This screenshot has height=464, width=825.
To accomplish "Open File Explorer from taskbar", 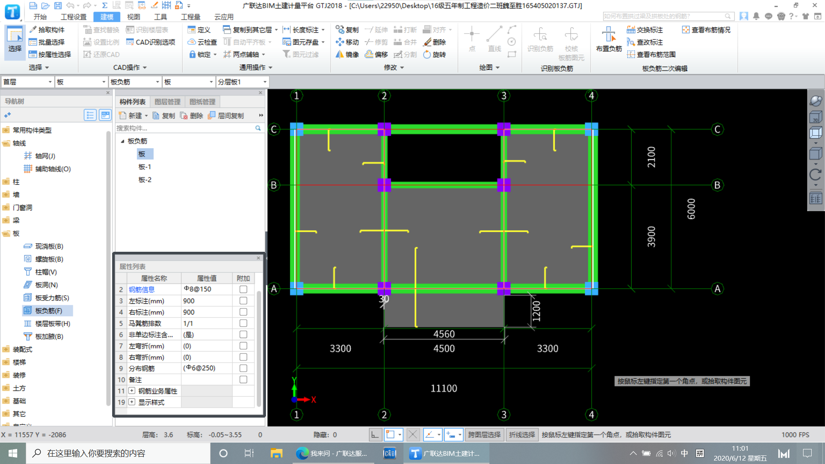I will (x=276, y=453).
